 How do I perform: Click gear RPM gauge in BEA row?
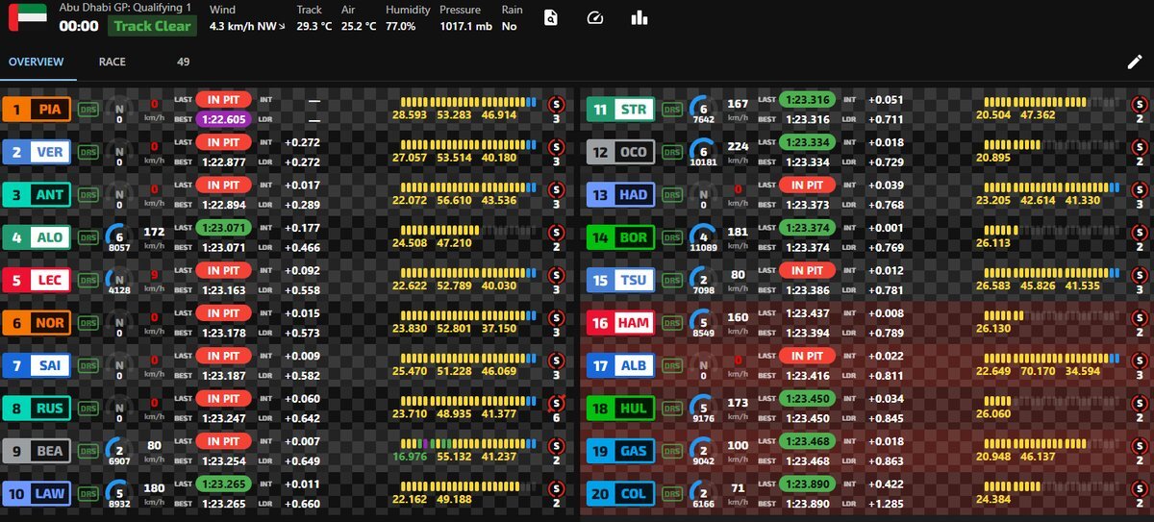click(x=119, y=452)
